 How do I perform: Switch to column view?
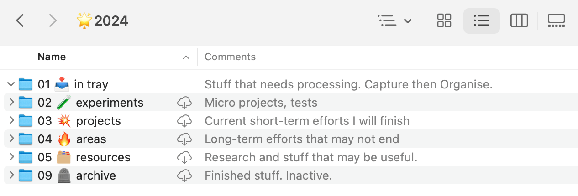tap(519, 21)
